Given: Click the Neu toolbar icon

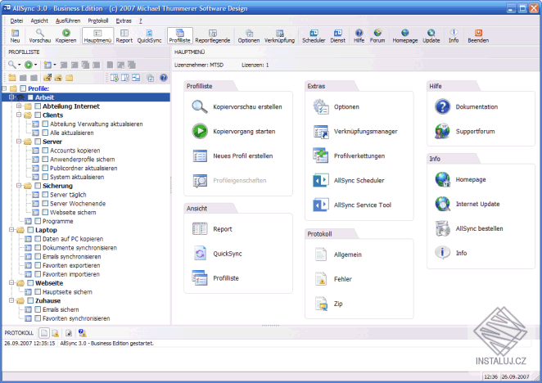Looking at the screenshot, I should [15, 36].
